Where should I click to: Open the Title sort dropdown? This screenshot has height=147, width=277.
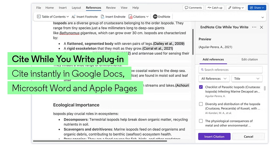[247, 78]
